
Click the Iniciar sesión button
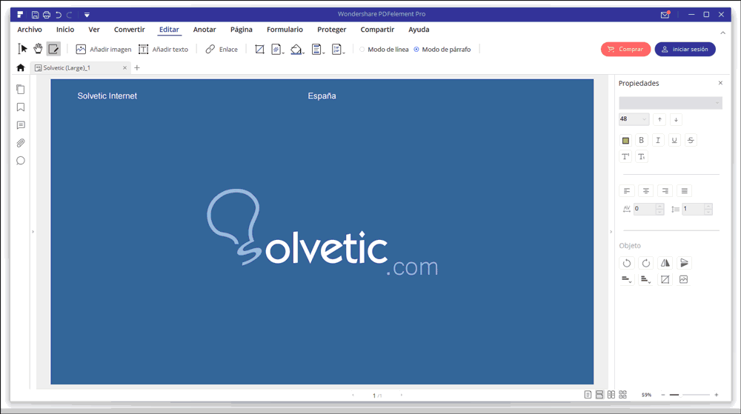(685, 49)
